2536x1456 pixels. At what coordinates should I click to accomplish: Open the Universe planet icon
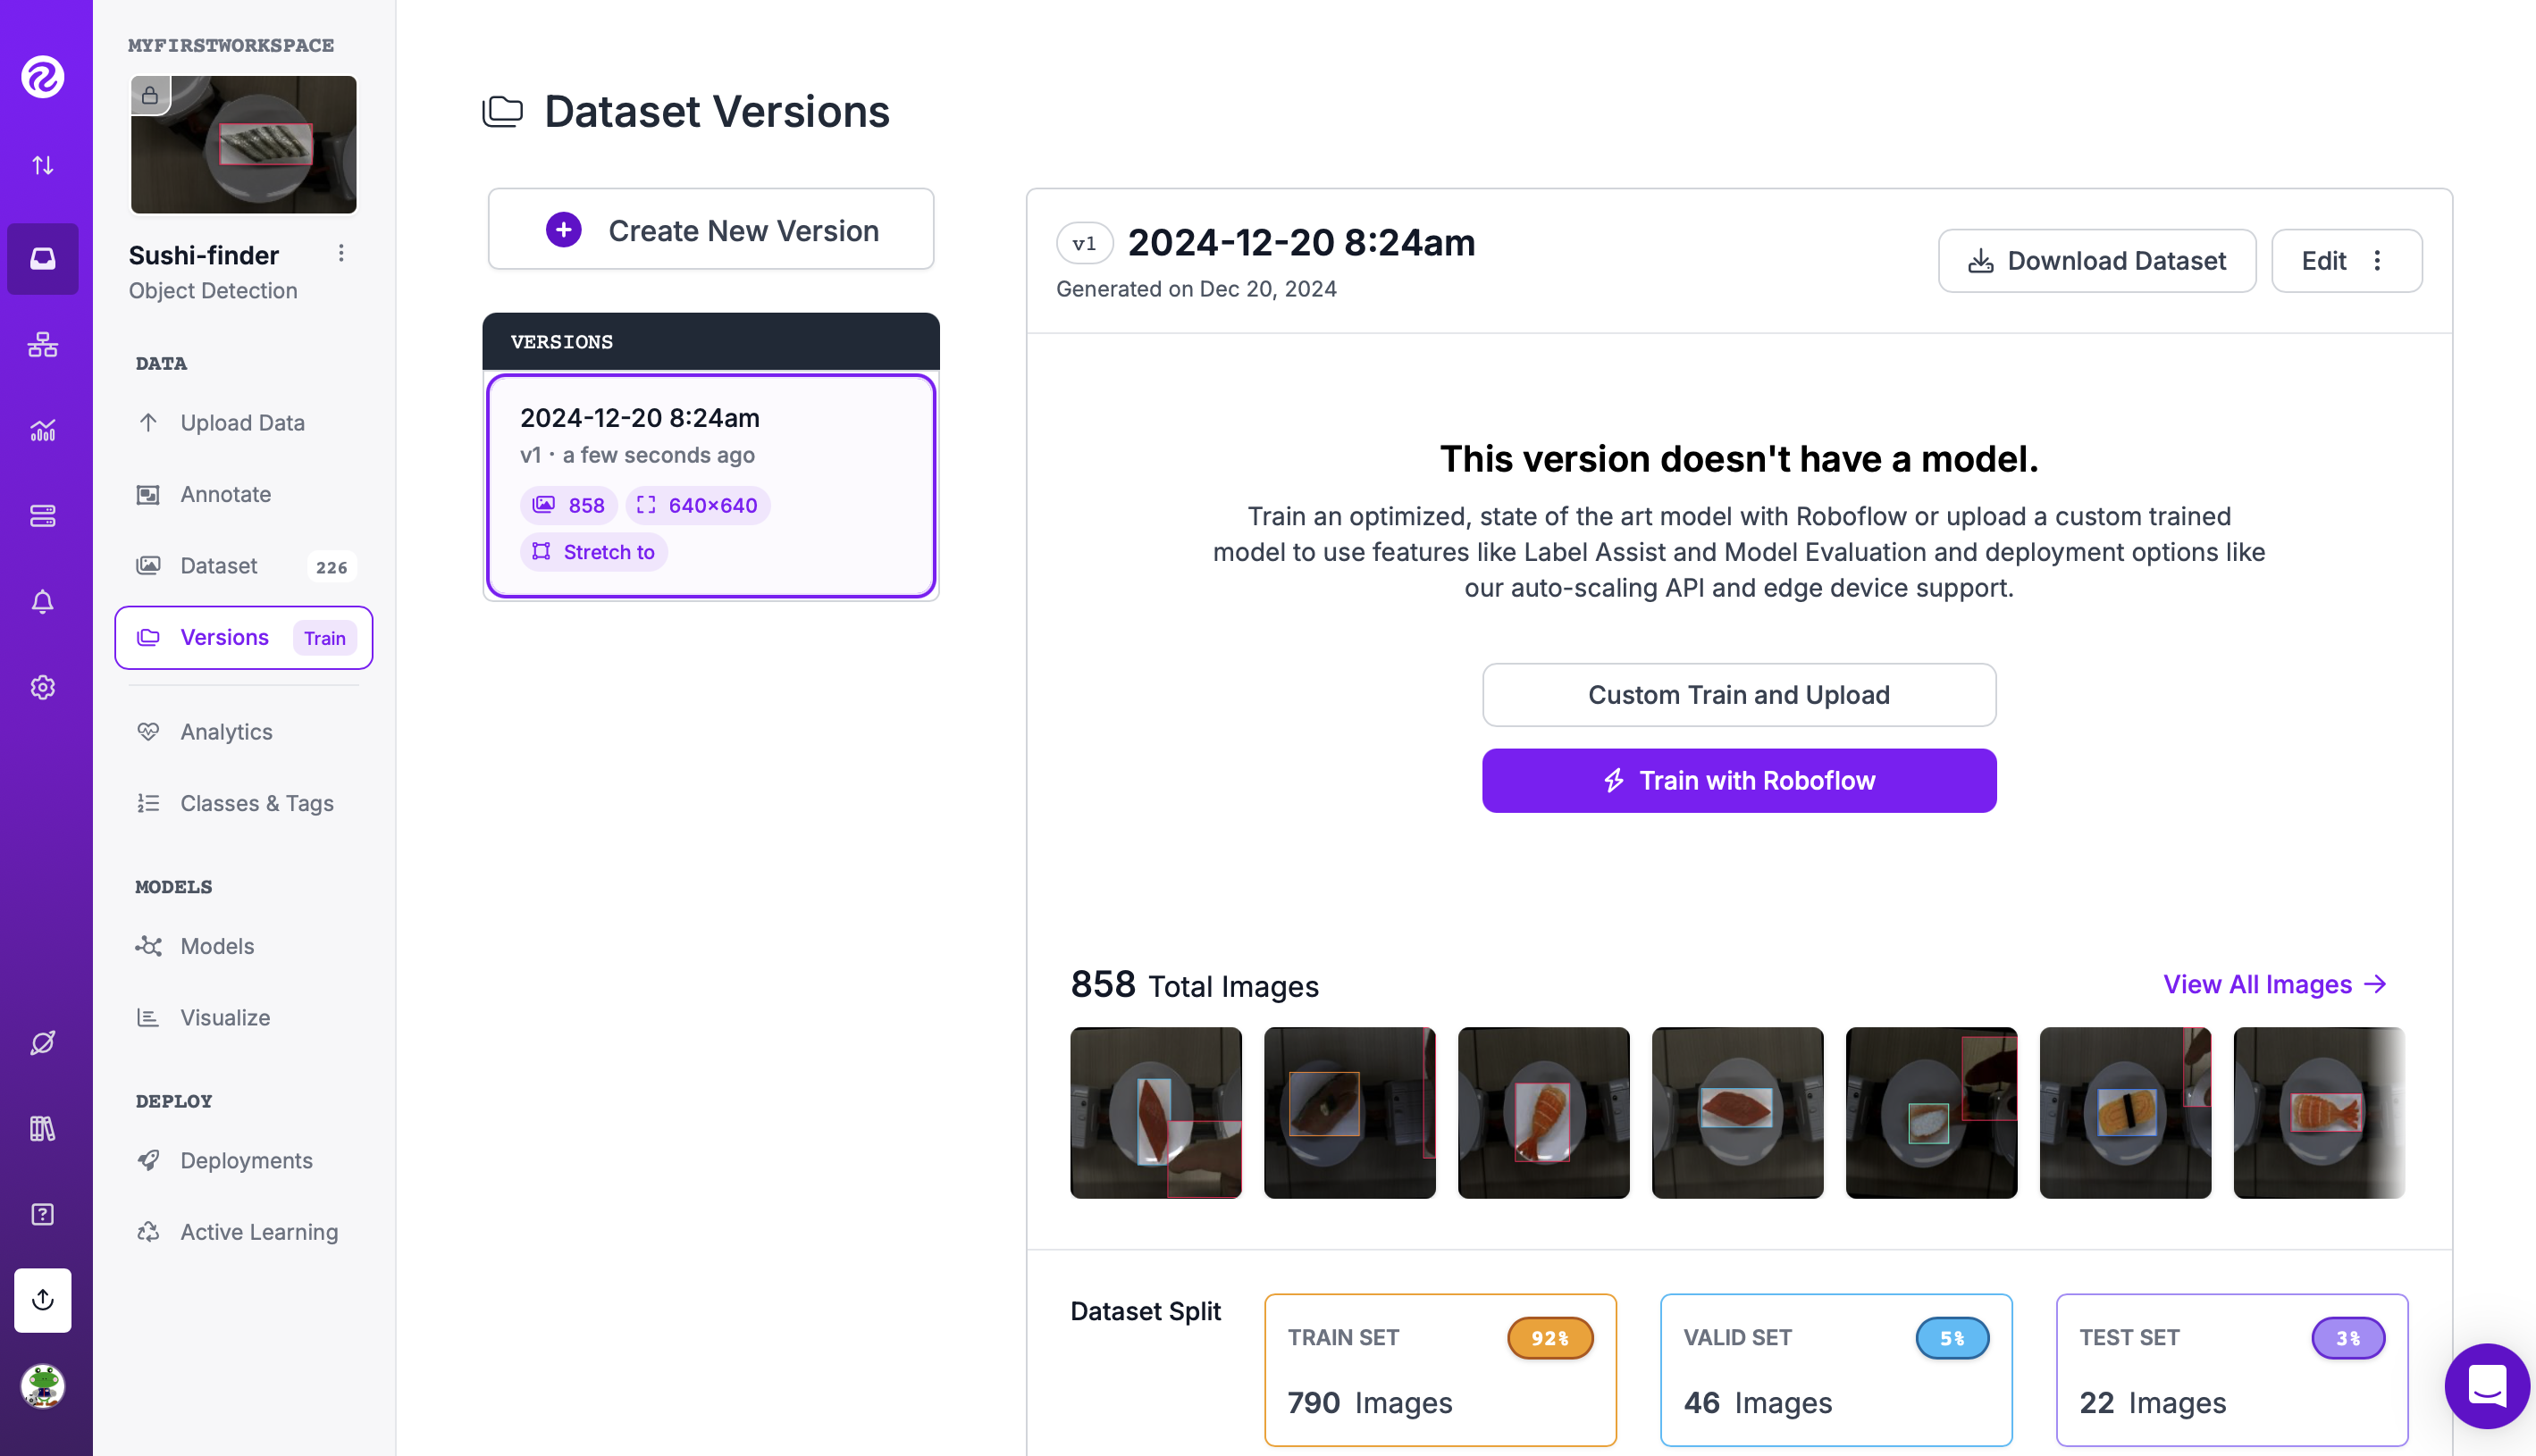tap(43, 1043)
